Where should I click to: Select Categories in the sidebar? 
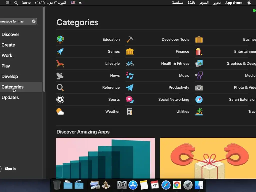coord(21,87)
